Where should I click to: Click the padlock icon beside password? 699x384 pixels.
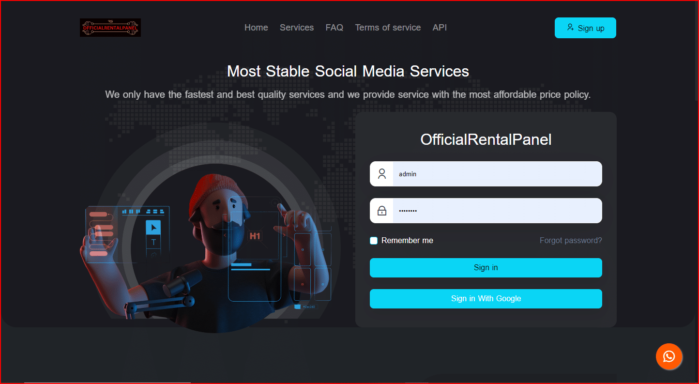[382, 211]
